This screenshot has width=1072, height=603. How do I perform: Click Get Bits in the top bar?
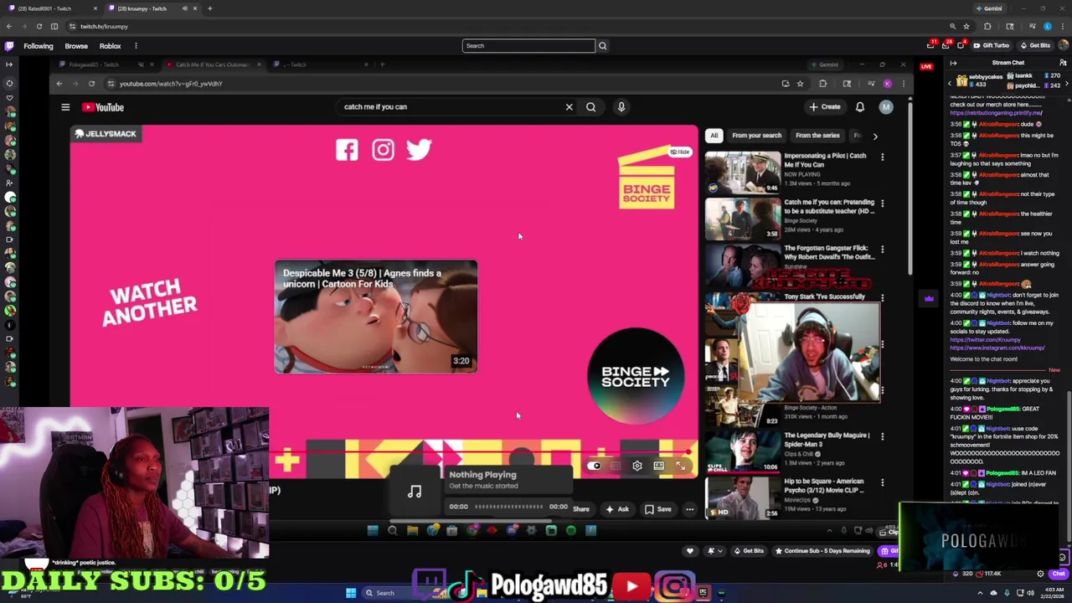1034,45
